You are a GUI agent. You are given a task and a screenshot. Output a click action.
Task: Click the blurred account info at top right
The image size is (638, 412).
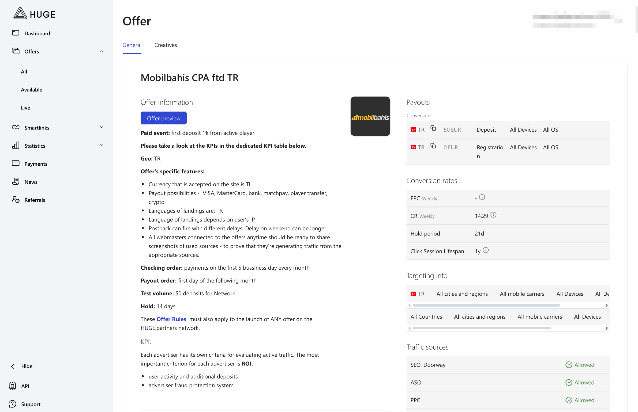pos(577,21)
